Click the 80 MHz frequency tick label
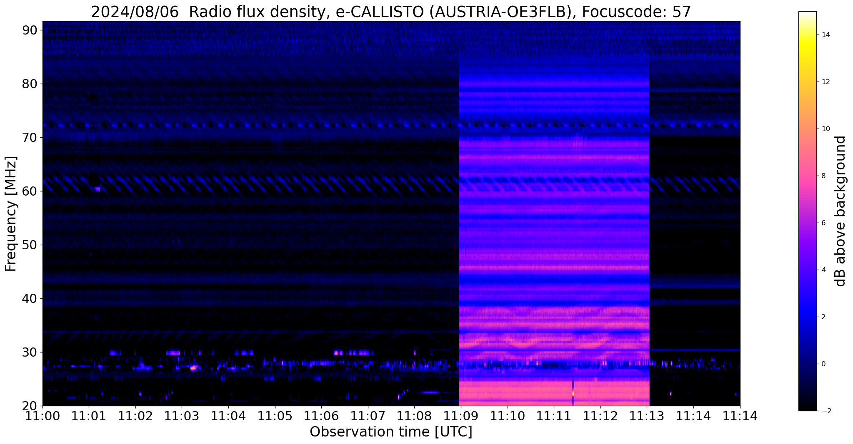 coord(30,84)
